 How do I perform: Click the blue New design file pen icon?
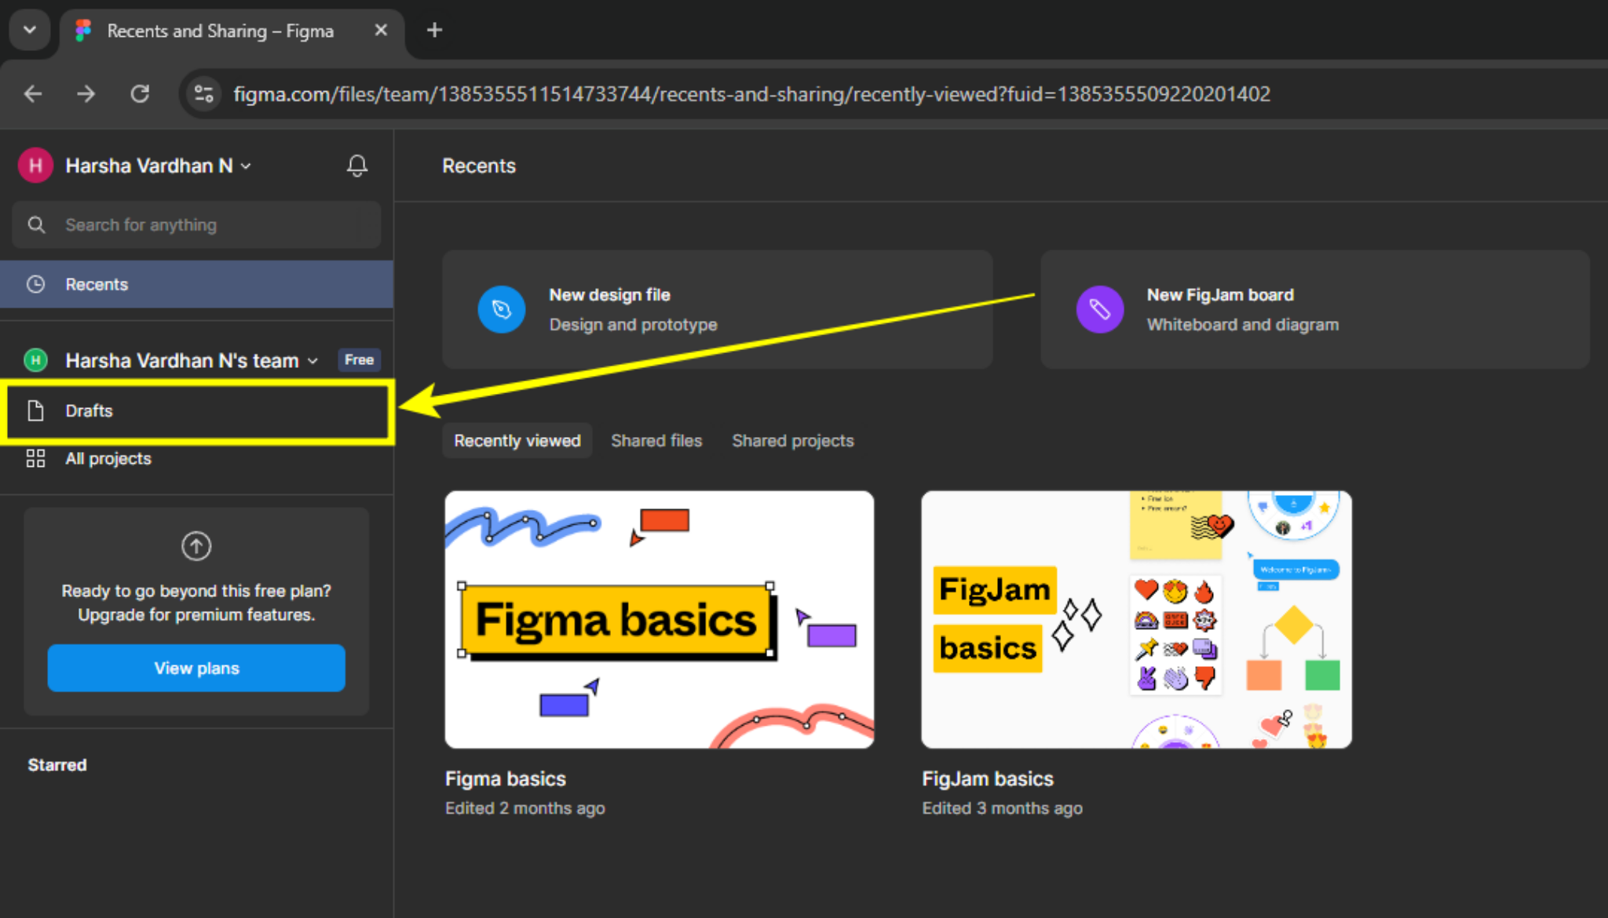pyautogui.click(x=502, y=309)
